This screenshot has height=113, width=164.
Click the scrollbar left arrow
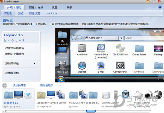(4, 111)
